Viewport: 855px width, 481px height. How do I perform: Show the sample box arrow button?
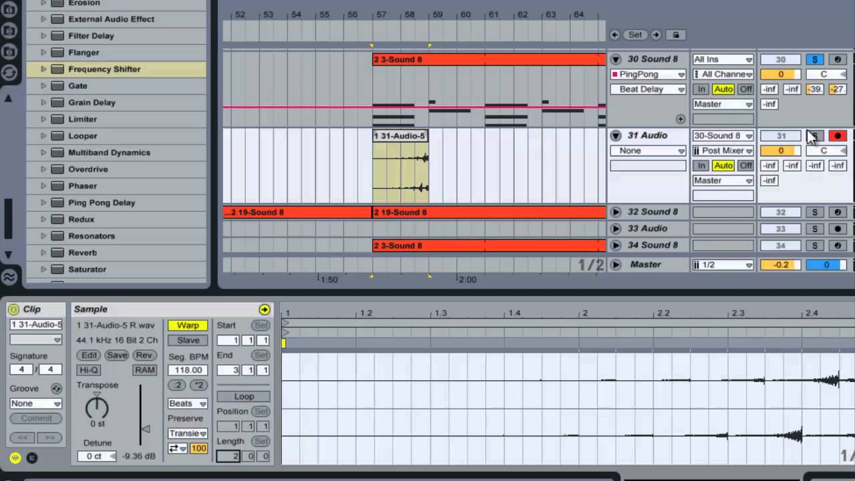pos(265,309)
